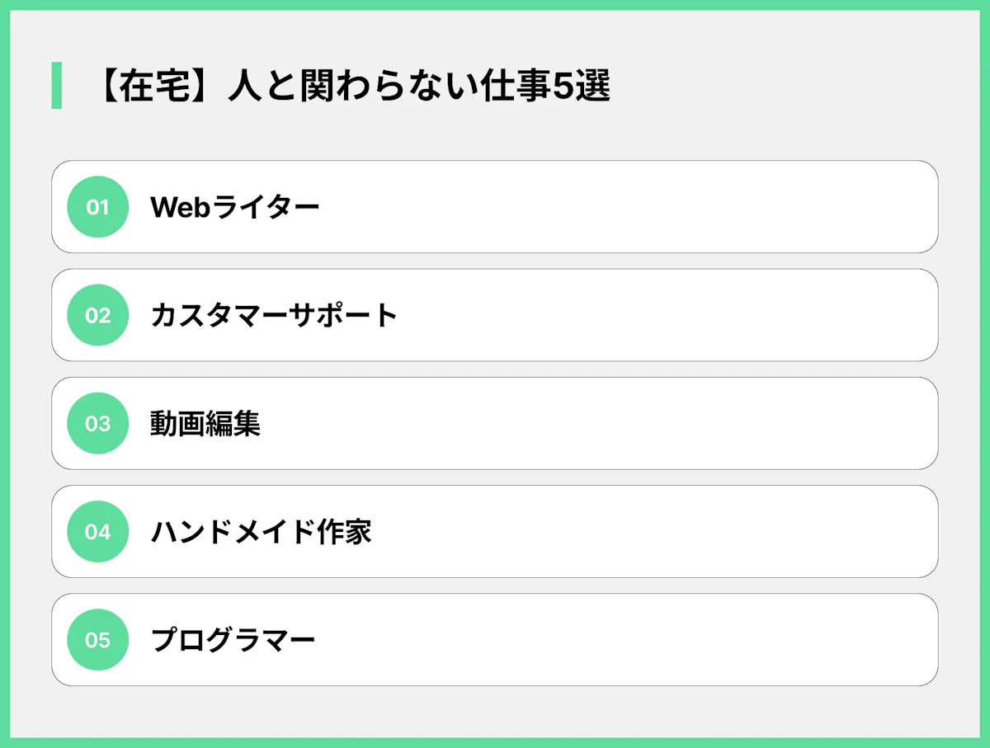Screen dimensions: 990x748
Task: Click the green 03 number badge
Action: 97,423
